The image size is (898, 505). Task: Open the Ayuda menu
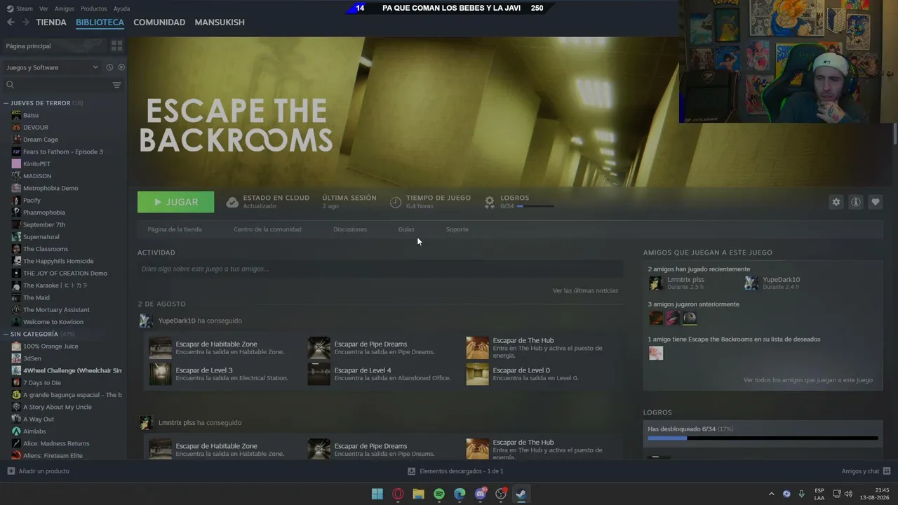[x=121, y=8]
